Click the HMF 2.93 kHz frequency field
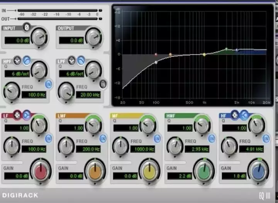 click(x=197, y=149)
